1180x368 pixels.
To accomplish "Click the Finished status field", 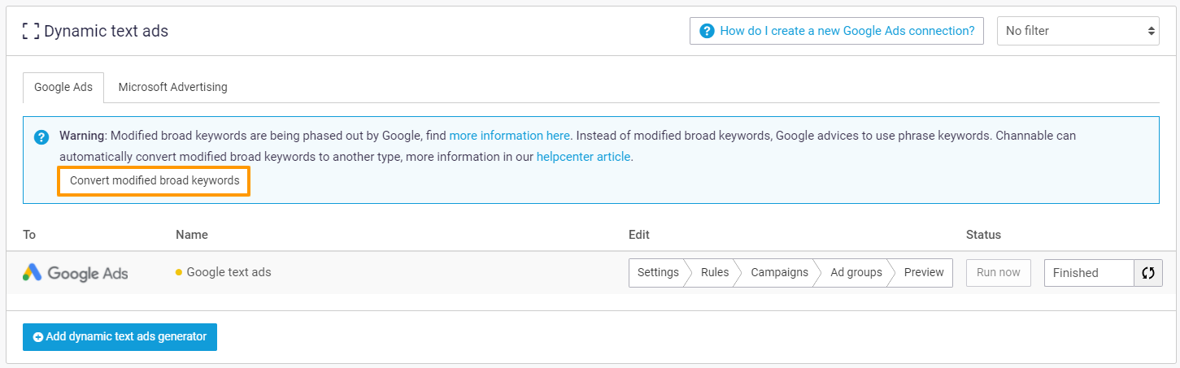I will coord(1089,273).
